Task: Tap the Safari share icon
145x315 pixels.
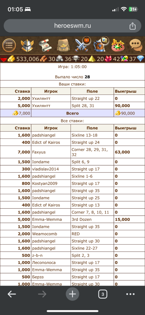Action: pos(132,26)
